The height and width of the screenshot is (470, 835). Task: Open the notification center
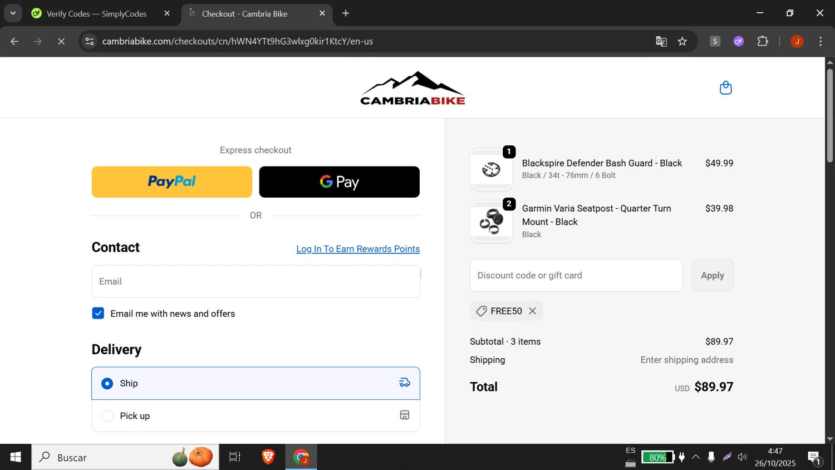point(814,458)
